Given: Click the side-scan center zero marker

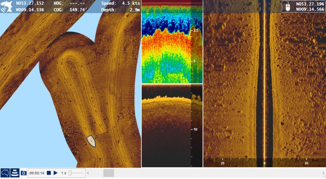Looking at the screenshot, I should point(264,163).
